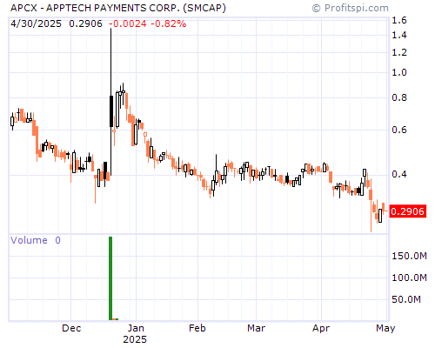This screenshot has height=348, width=435.
Task: Click the date 4/30/2025 in chart header
Action: (36, 23)
